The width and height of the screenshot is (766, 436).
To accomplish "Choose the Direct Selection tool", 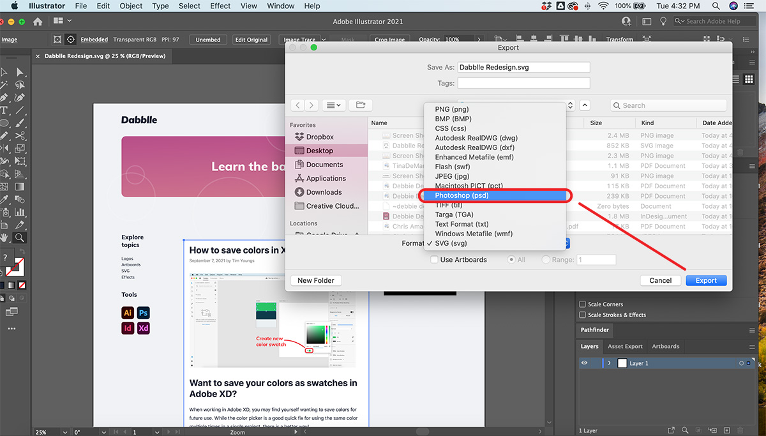I will click(20, 72).
